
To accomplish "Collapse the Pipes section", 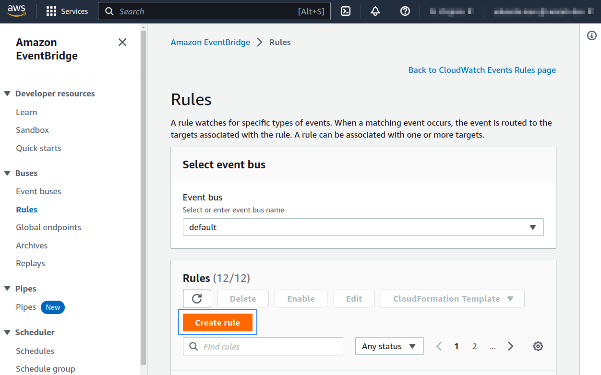I will pos(7,289).
